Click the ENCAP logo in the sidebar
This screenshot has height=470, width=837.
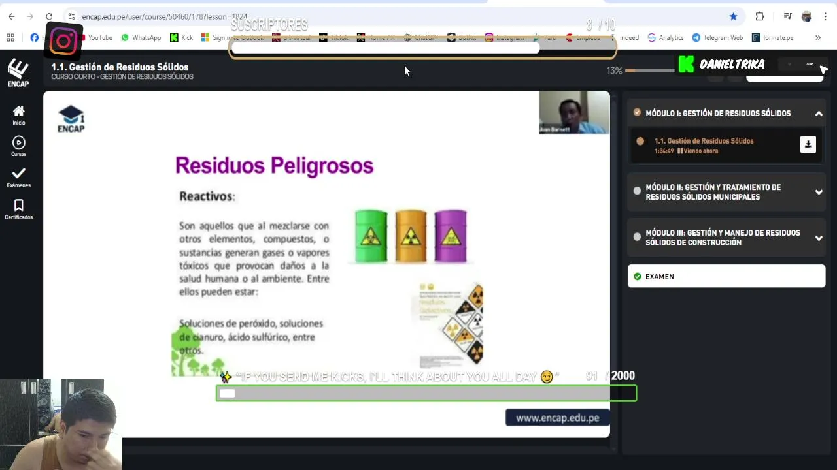point(18,73)
